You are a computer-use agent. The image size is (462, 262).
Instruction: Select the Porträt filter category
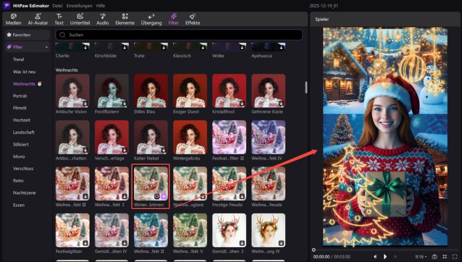[x=20, y=96]
